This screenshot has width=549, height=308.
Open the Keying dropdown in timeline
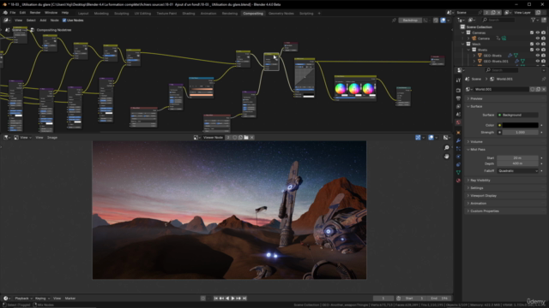42,299
